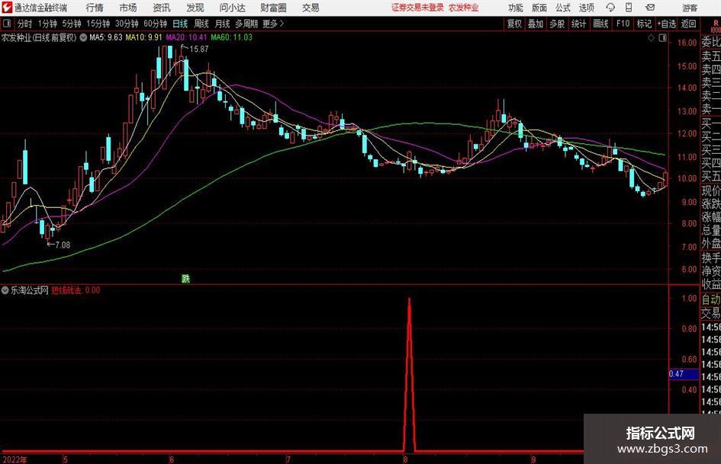Click the MA5: 9.63 indicator label

point(106,37)
